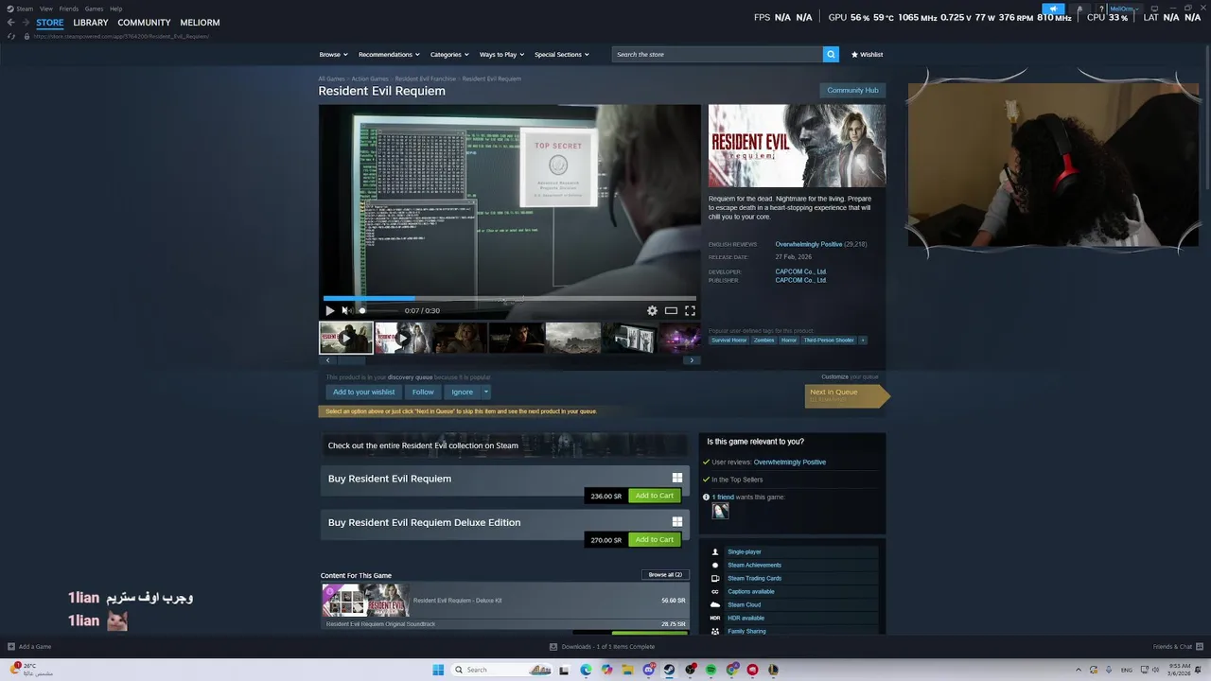Unmute the trailer audio speaker icon
Image resolution: width=1211 pixels, height=681 pixels.
[346, 310]
